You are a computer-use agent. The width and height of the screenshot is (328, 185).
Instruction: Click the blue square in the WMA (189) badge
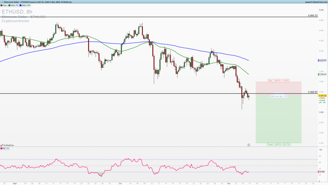click(x=20, y=5)
